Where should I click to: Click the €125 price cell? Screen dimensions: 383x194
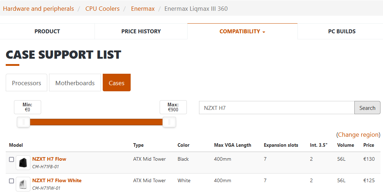tap(369, 180)
